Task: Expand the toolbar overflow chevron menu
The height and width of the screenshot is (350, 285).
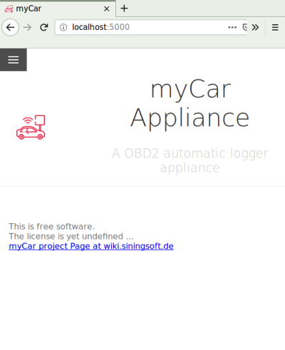Action: pos(255,27)
